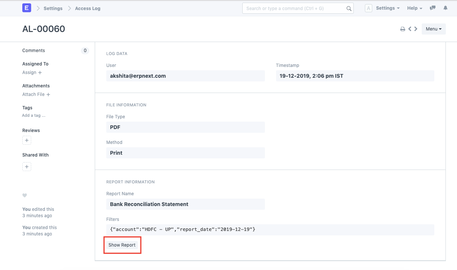
Task: Add a review using the plus icon
Action: tap(26, 140)
